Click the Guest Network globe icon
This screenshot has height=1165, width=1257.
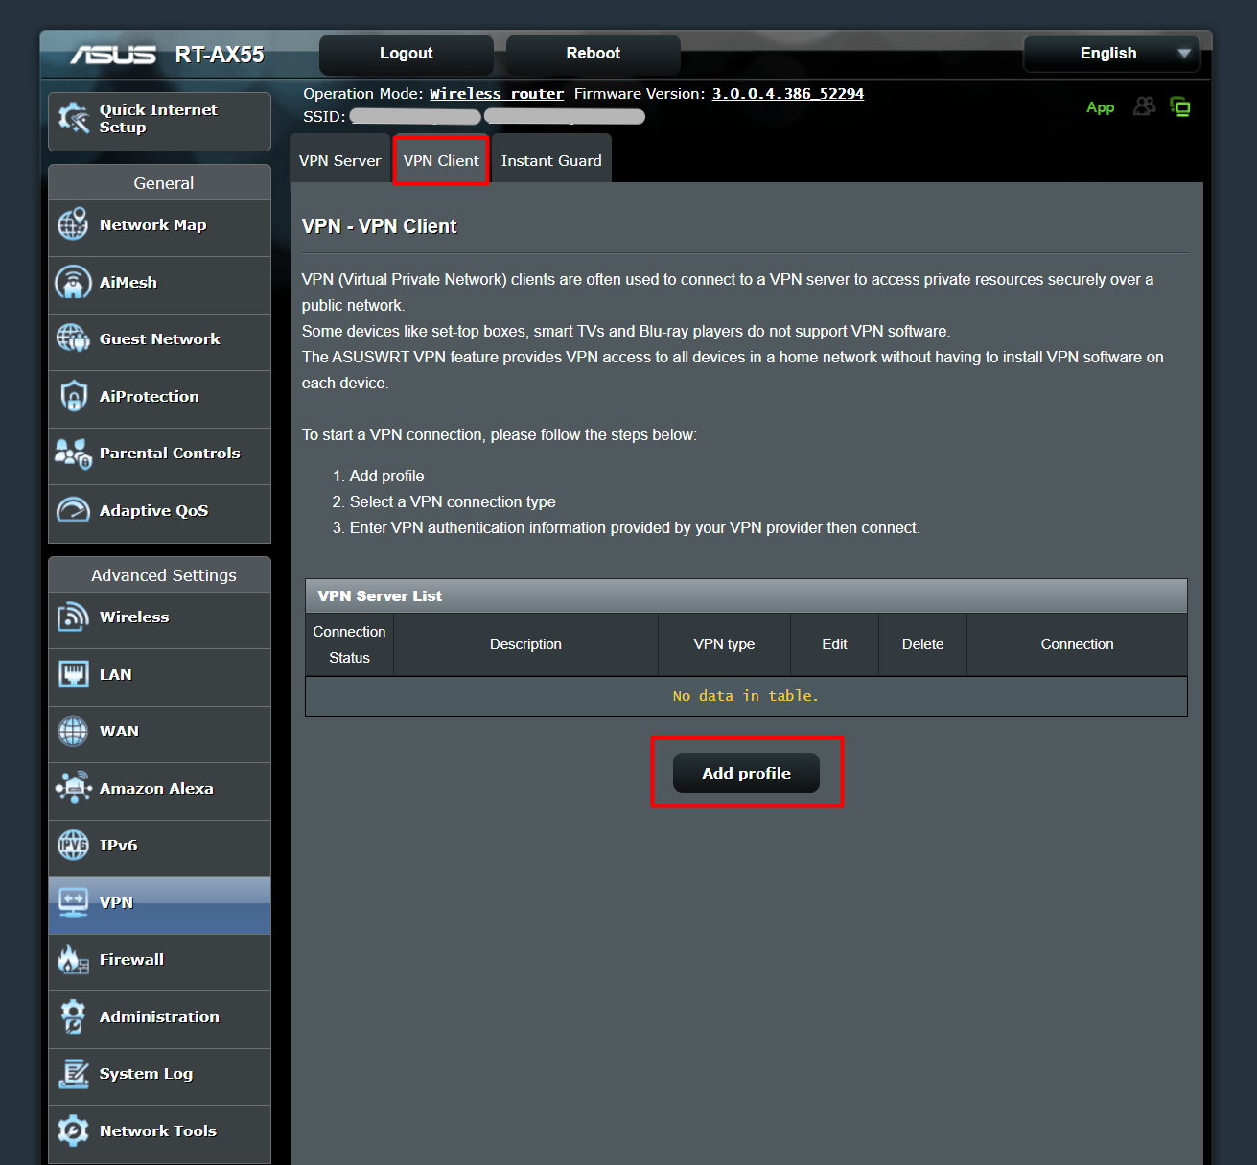[73, 338]
